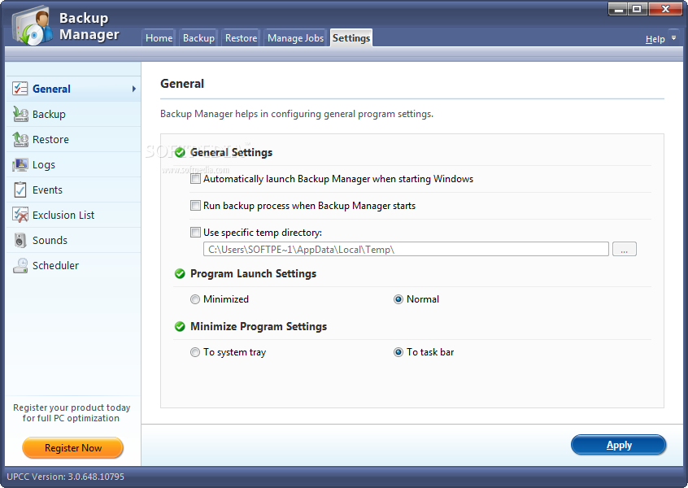The width and height of the screenshot is (688, 488).
Task: Click the Register Now button
Action: [x=73, y=447]
